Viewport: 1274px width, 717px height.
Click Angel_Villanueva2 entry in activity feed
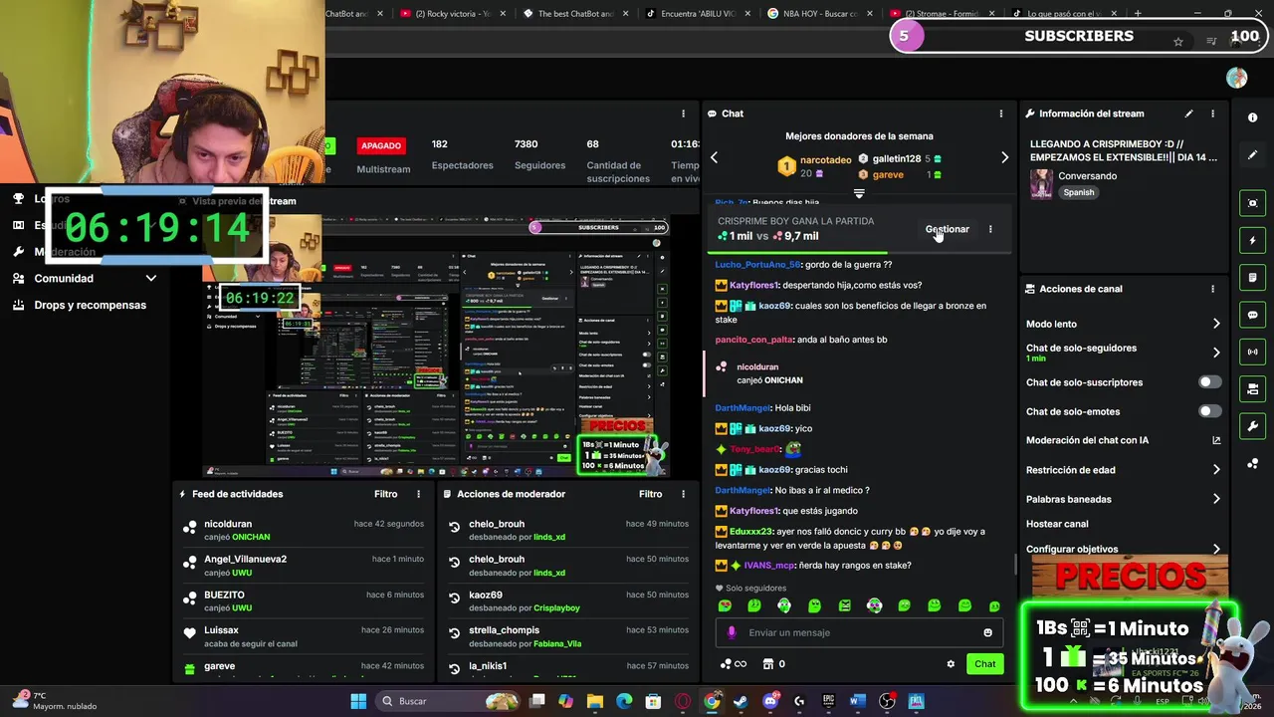304,565
